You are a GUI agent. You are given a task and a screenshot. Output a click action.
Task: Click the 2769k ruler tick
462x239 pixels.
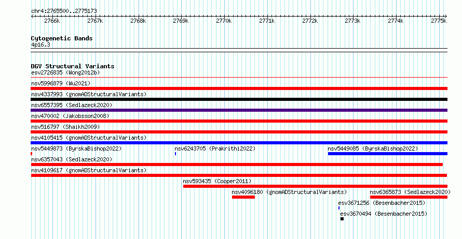[181, 21]
